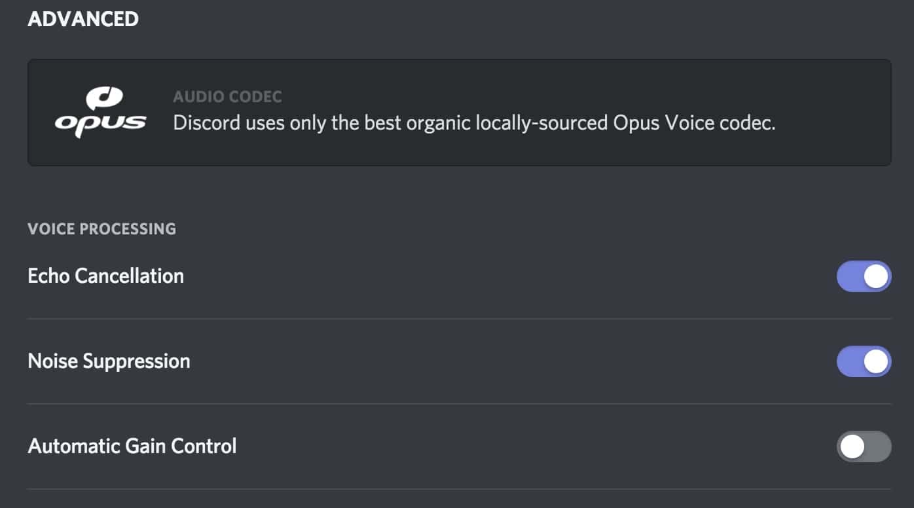This screenshot has width=914, height=508.
Task: Select the Noise Suppression label
Action: tap(109, 361)
